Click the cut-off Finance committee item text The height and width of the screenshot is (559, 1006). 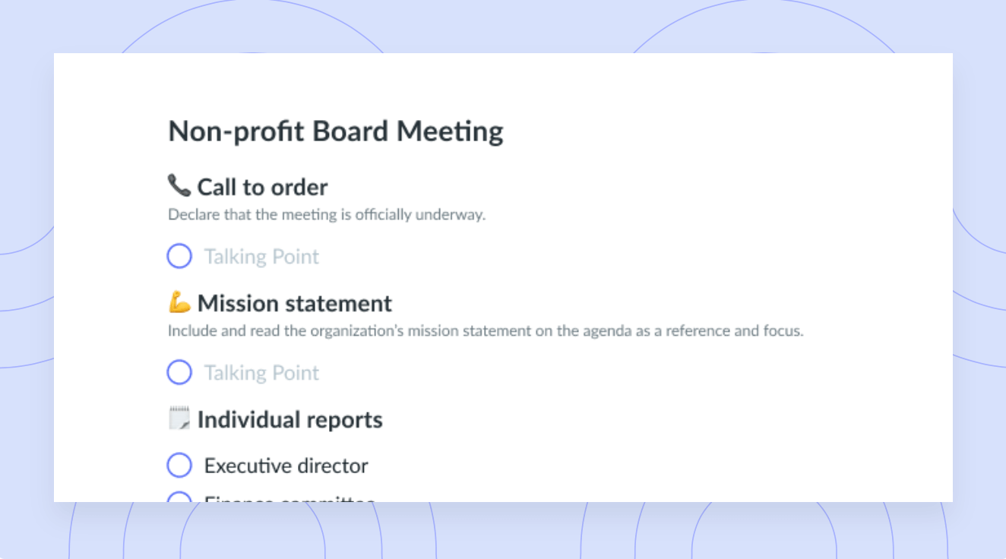[x=289, y=498]
